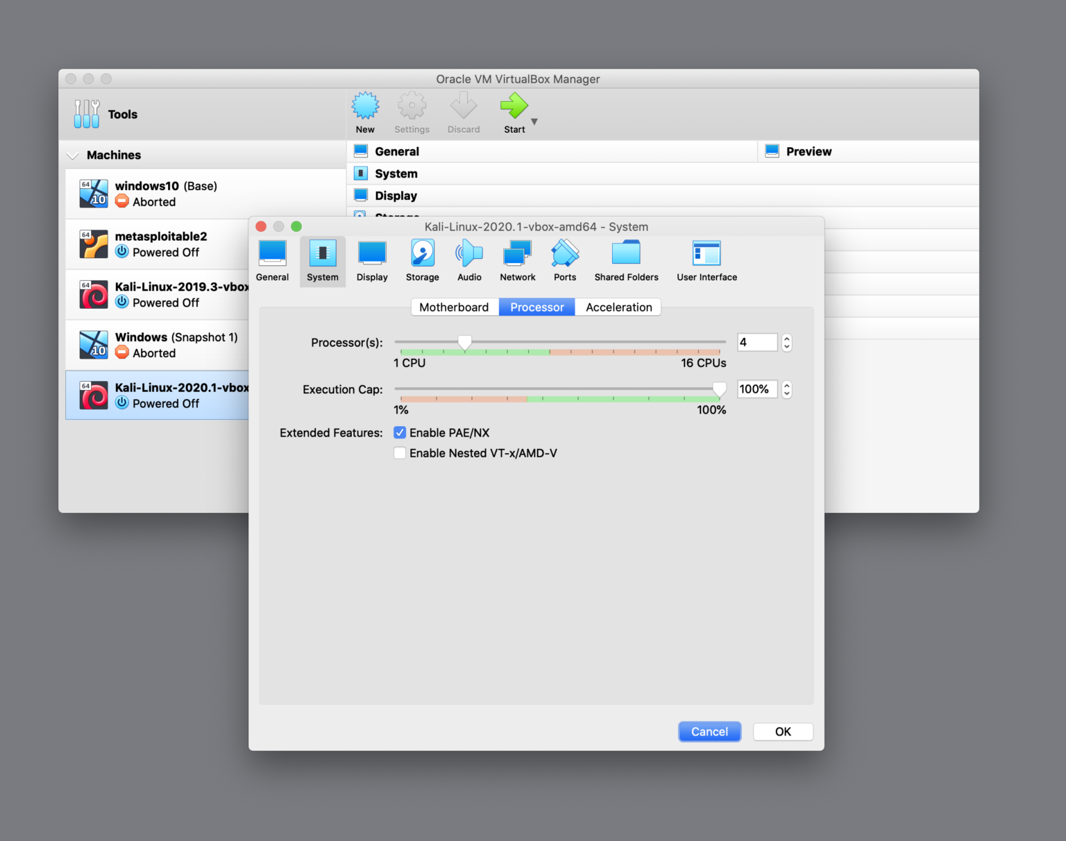Click Execution Cap percent input field
The image size is (1066, 841).
(x=757, y=389)
